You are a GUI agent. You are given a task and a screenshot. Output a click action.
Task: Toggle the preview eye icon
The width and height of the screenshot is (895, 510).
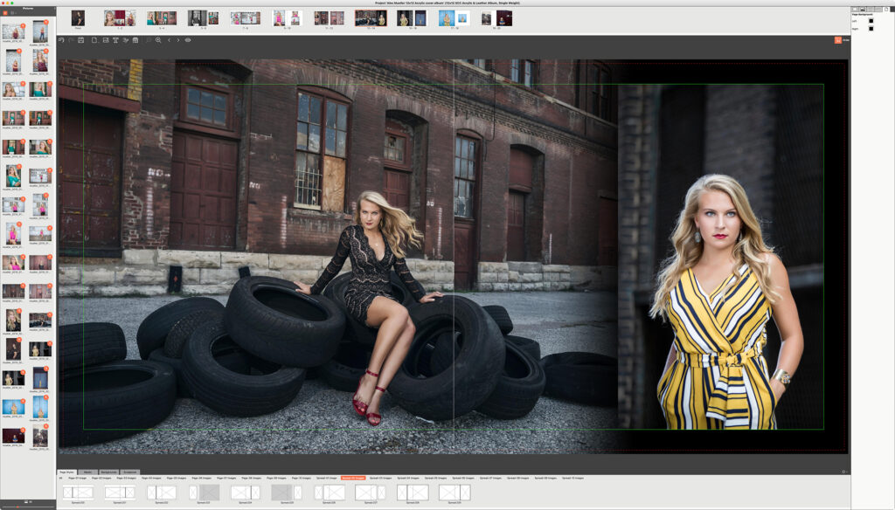(188, 40)
